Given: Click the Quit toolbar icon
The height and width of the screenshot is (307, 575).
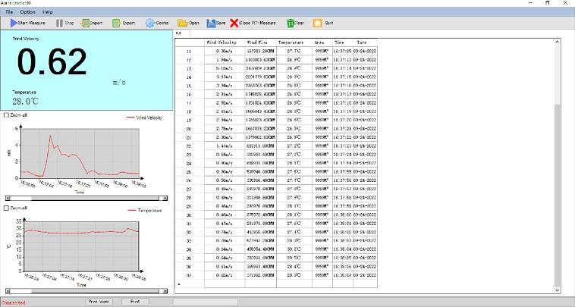Looking at the screenshot, I should click(318, 23).
